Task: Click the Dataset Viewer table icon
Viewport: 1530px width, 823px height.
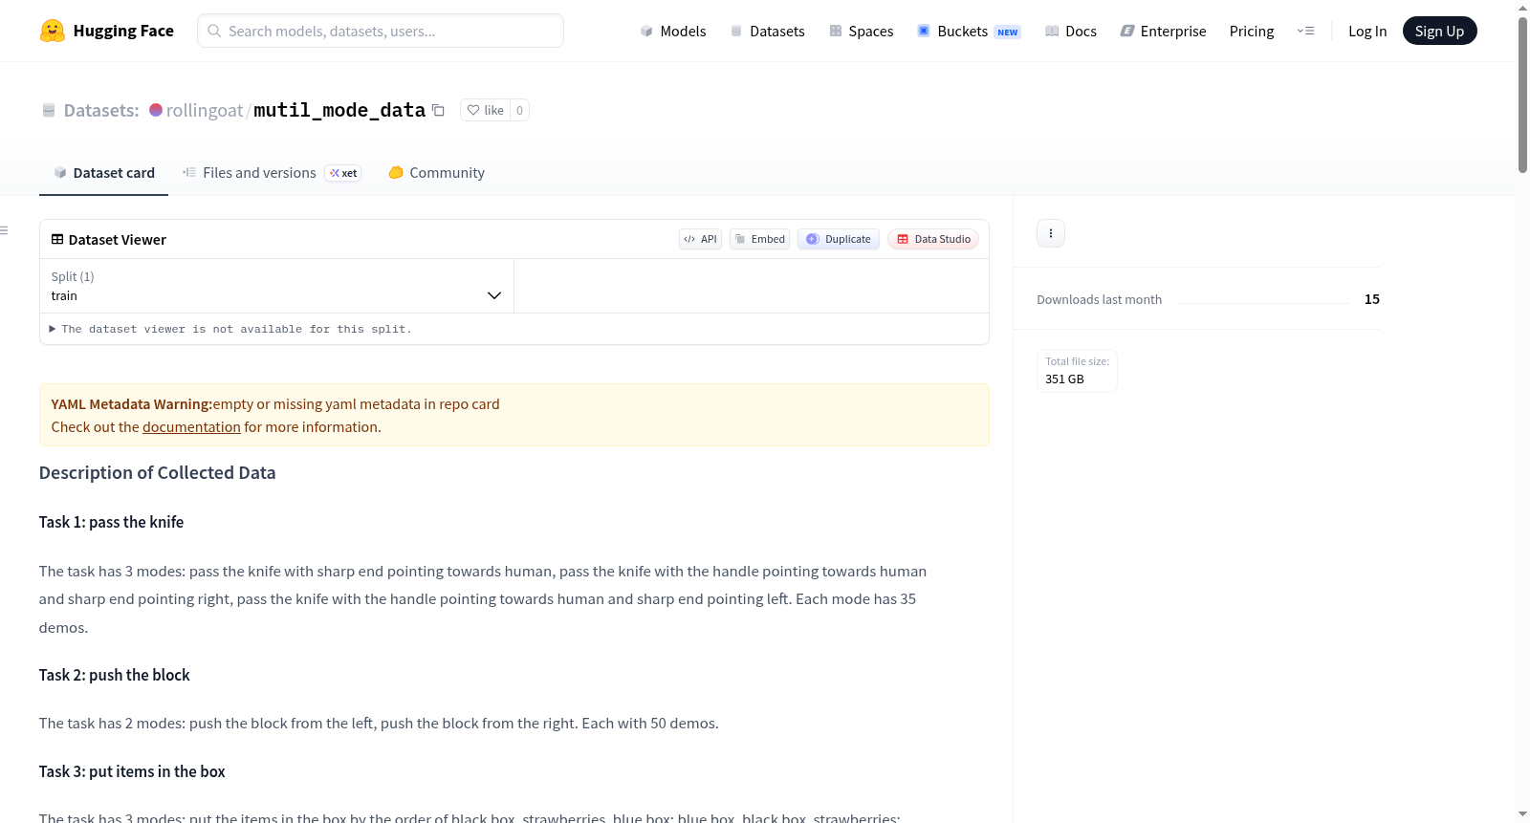Action: click(x=57, y=239)
